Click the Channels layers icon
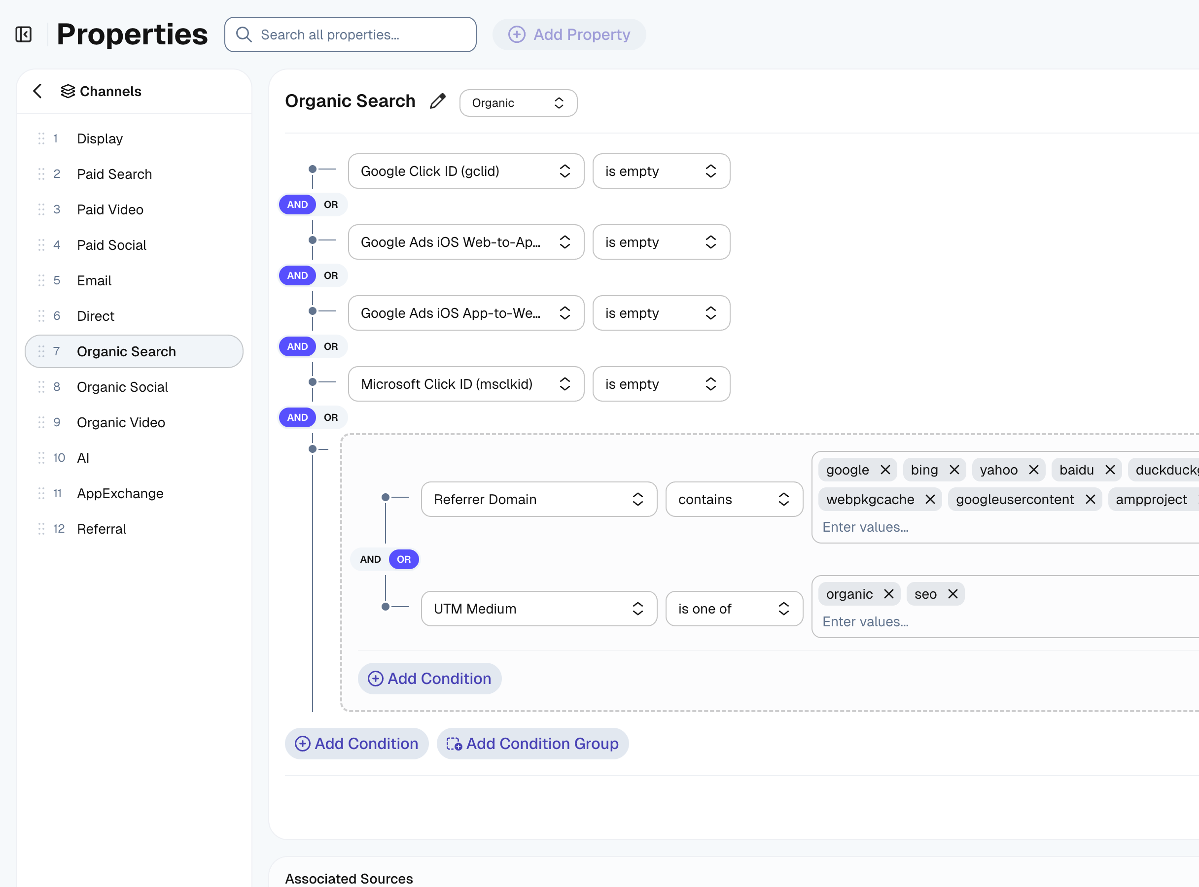This screenshot has width=1199, height=887. [x=68, y=91]
